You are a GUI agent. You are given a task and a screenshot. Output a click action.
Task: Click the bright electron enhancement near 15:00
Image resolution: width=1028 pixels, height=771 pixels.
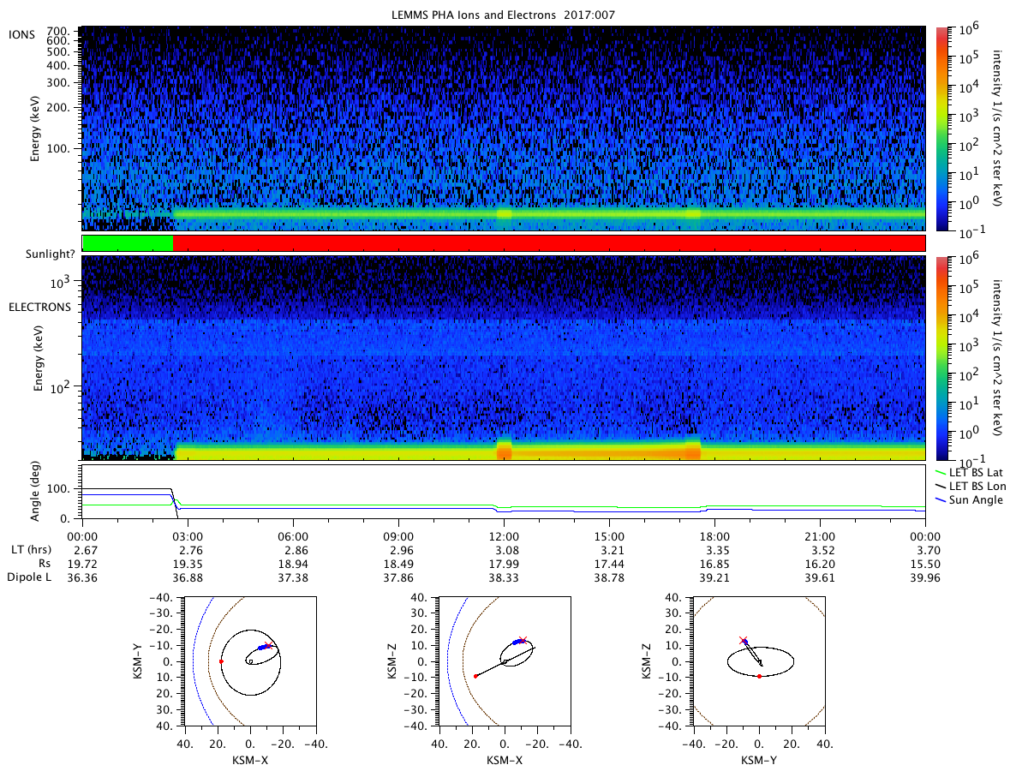(600, 451)
